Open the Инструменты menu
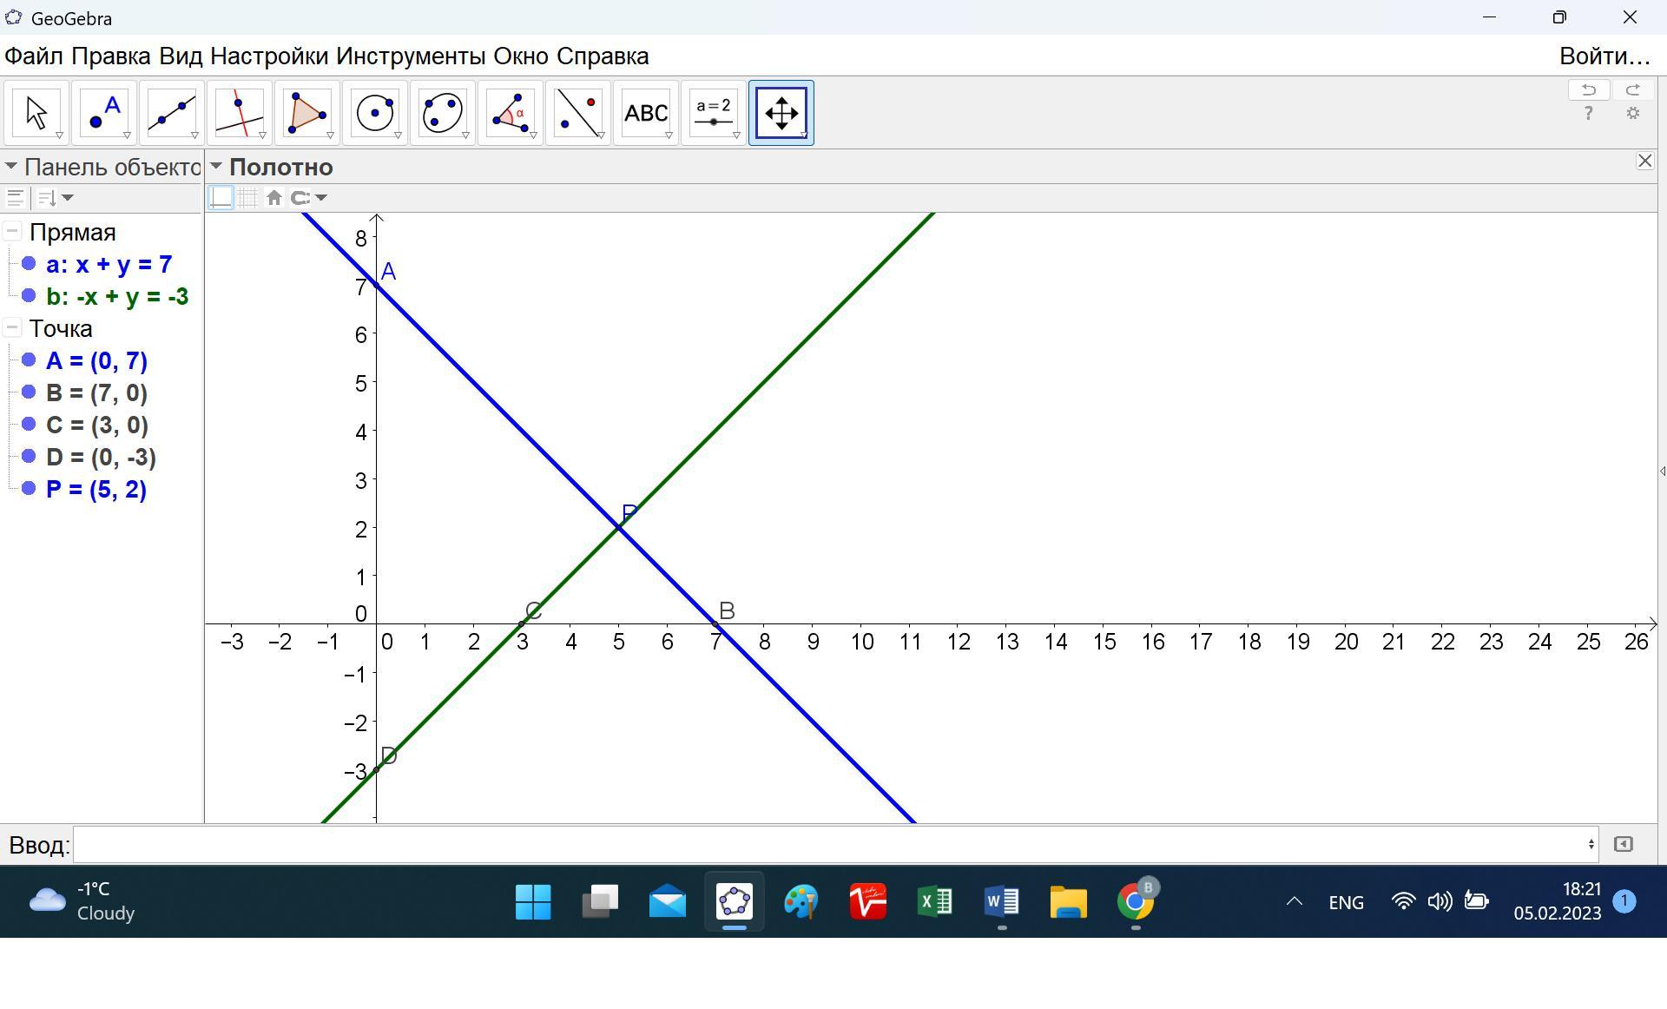Screen dimensions: 1667x1009 coord(411,56)
